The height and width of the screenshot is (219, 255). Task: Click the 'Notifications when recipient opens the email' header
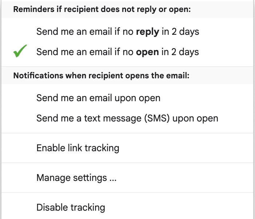tap(101, 76)
